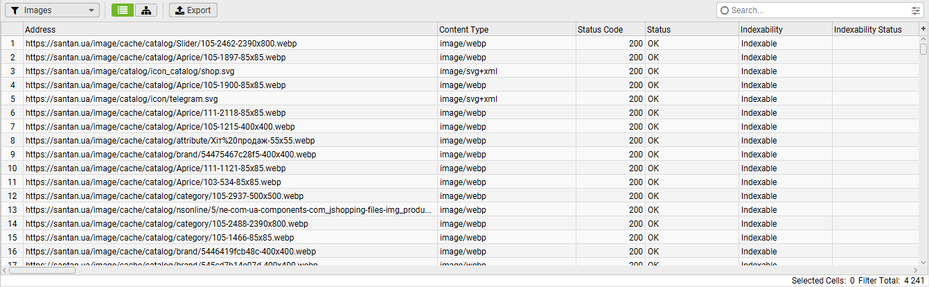Switch to tree view
Screen dimensions: 929x287
[145, 10]
